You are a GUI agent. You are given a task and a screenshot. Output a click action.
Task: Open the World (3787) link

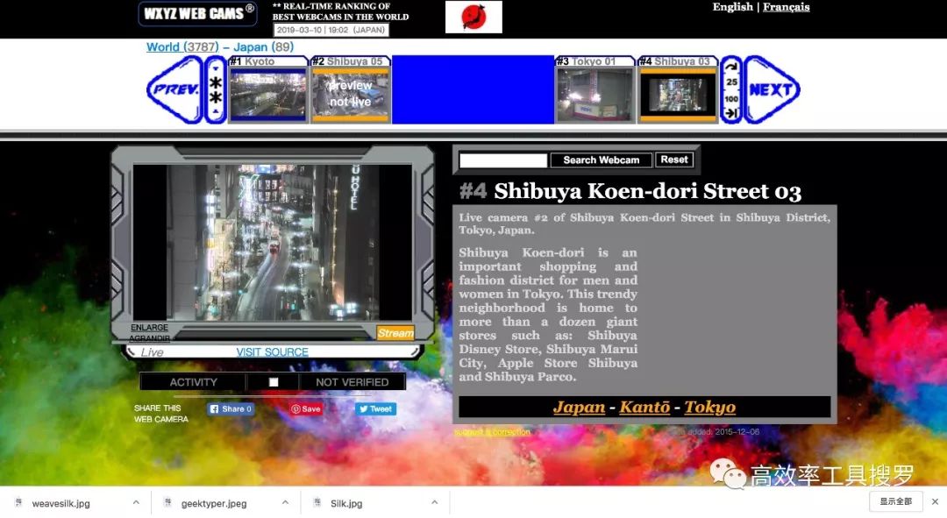[182, 47]
